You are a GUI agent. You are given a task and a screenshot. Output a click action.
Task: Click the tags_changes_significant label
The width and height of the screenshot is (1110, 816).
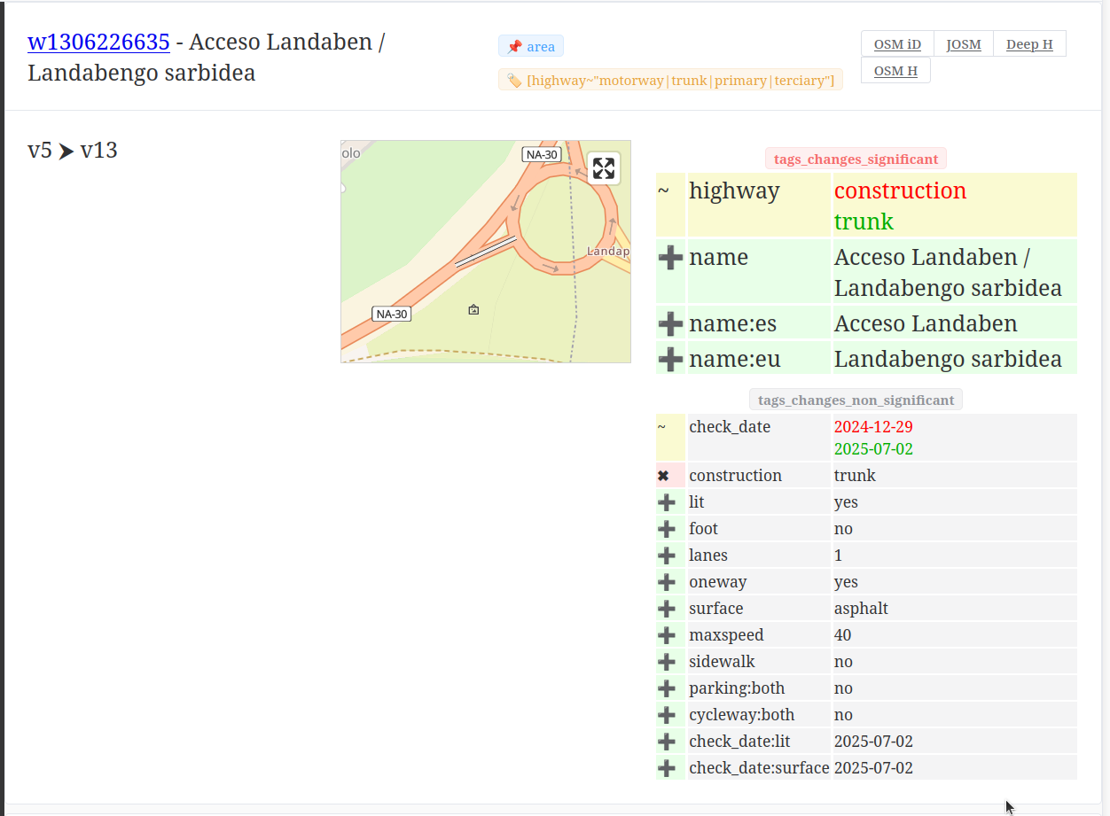pos(856,159)
